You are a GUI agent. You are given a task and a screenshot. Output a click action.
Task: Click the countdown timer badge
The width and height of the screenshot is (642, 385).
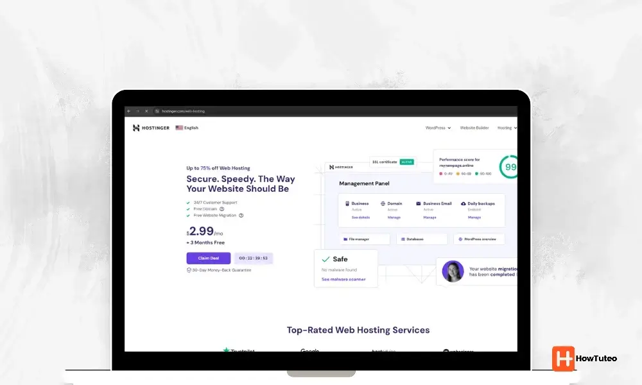[x=254, y=258]
